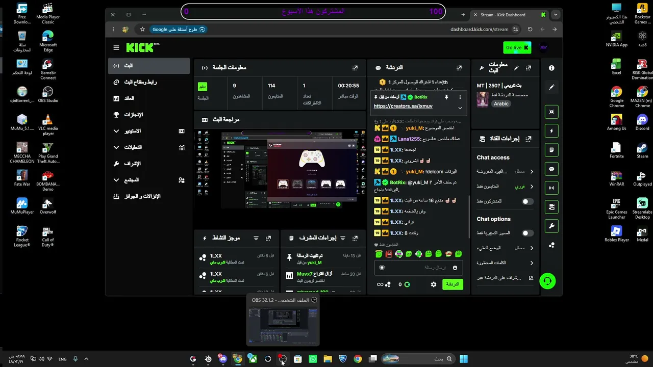
Task: Click the green headset support button
Action: pyautogui.click(x=547, y=281)
